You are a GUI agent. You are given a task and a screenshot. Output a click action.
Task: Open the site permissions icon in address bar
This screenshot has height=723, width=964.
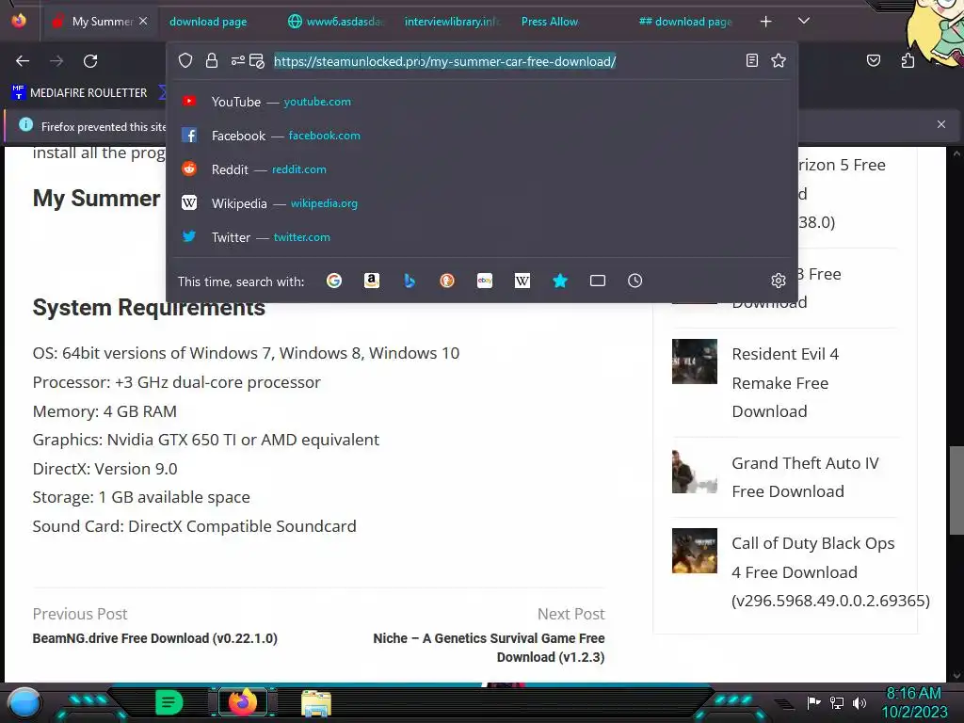tap(237, 61)
